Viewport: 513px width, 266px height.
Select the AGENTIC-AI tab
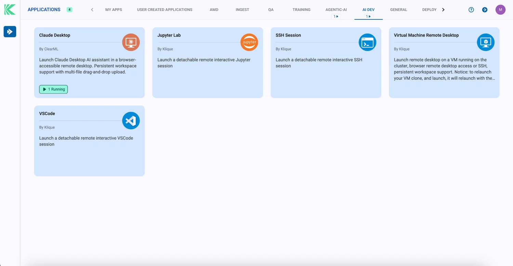click(336, 10)
